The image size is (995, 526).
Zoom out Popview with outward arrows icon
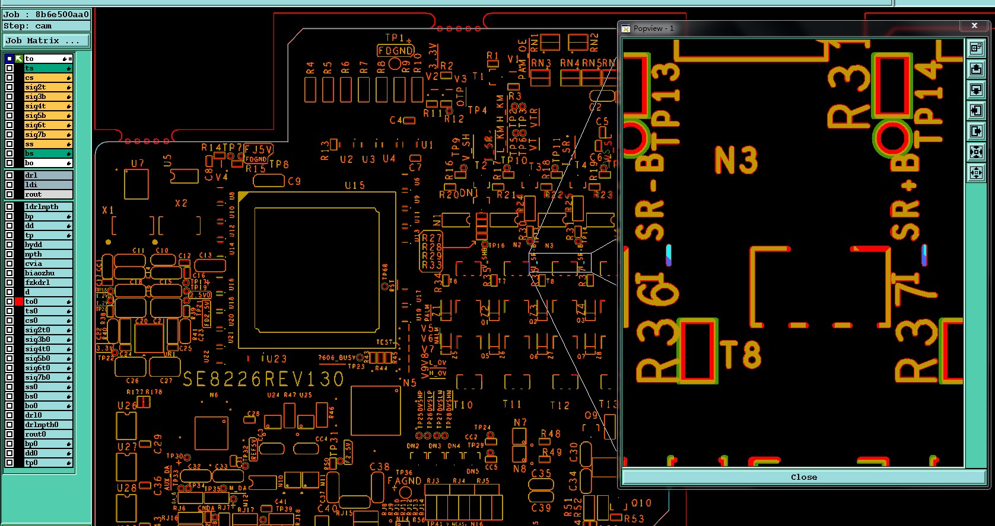coord(976,172)
